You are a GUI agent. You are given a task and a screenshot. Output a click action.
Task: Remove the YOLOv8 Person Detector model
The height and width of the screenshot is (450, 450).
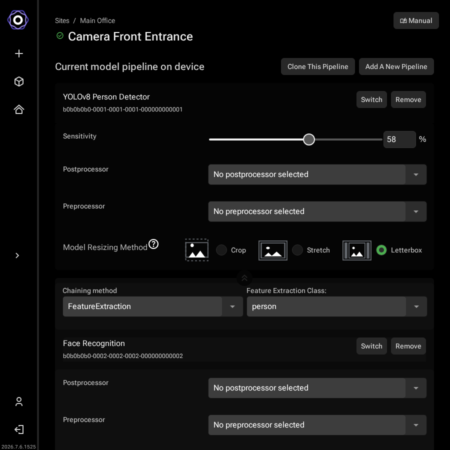[408, 99]
